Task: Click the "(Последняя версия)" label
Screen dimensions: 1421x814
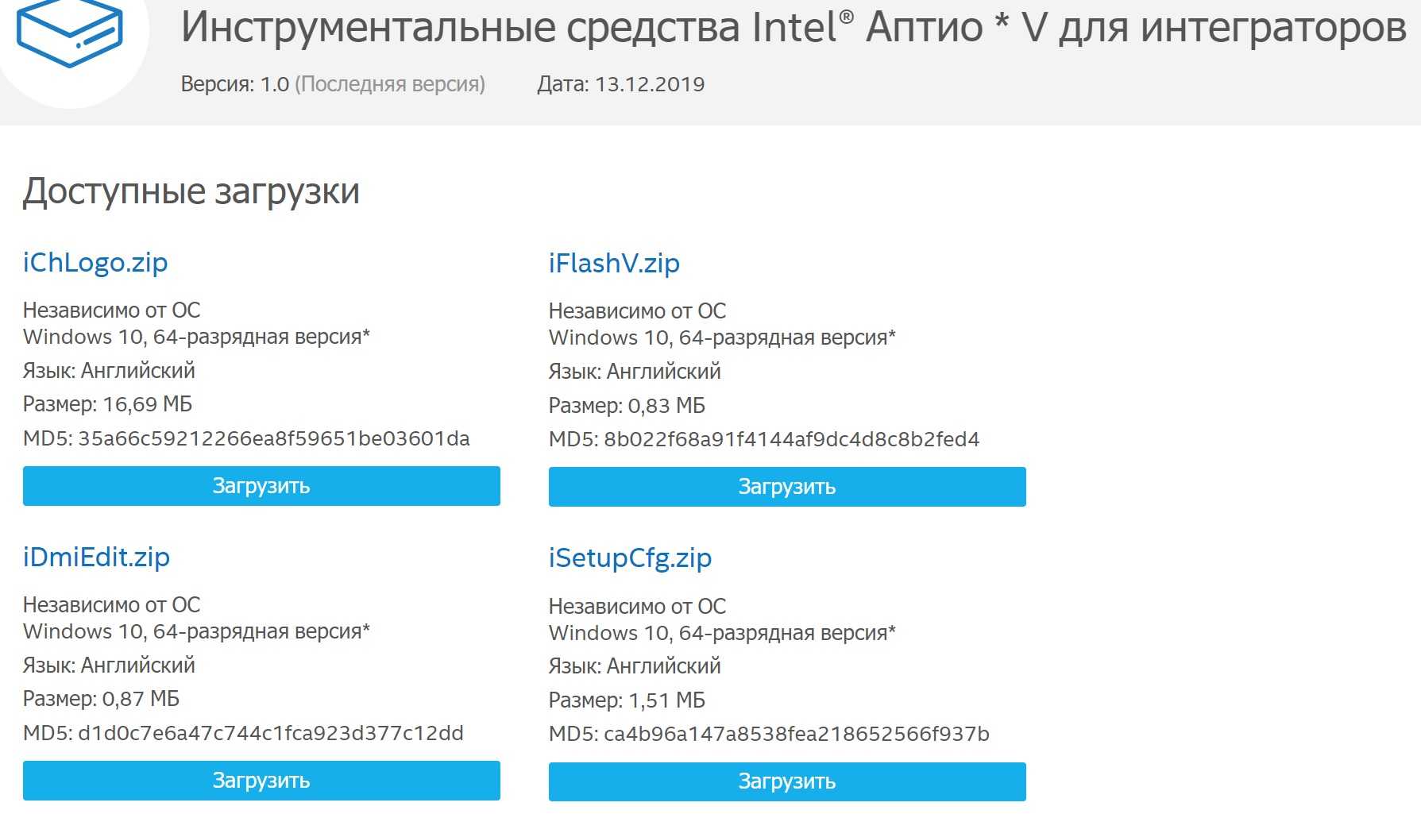Action: [x=390, y=84]
